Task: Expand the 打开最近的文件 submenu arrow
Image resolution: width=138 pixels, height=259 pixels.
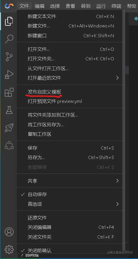Action: coord(117,78)
